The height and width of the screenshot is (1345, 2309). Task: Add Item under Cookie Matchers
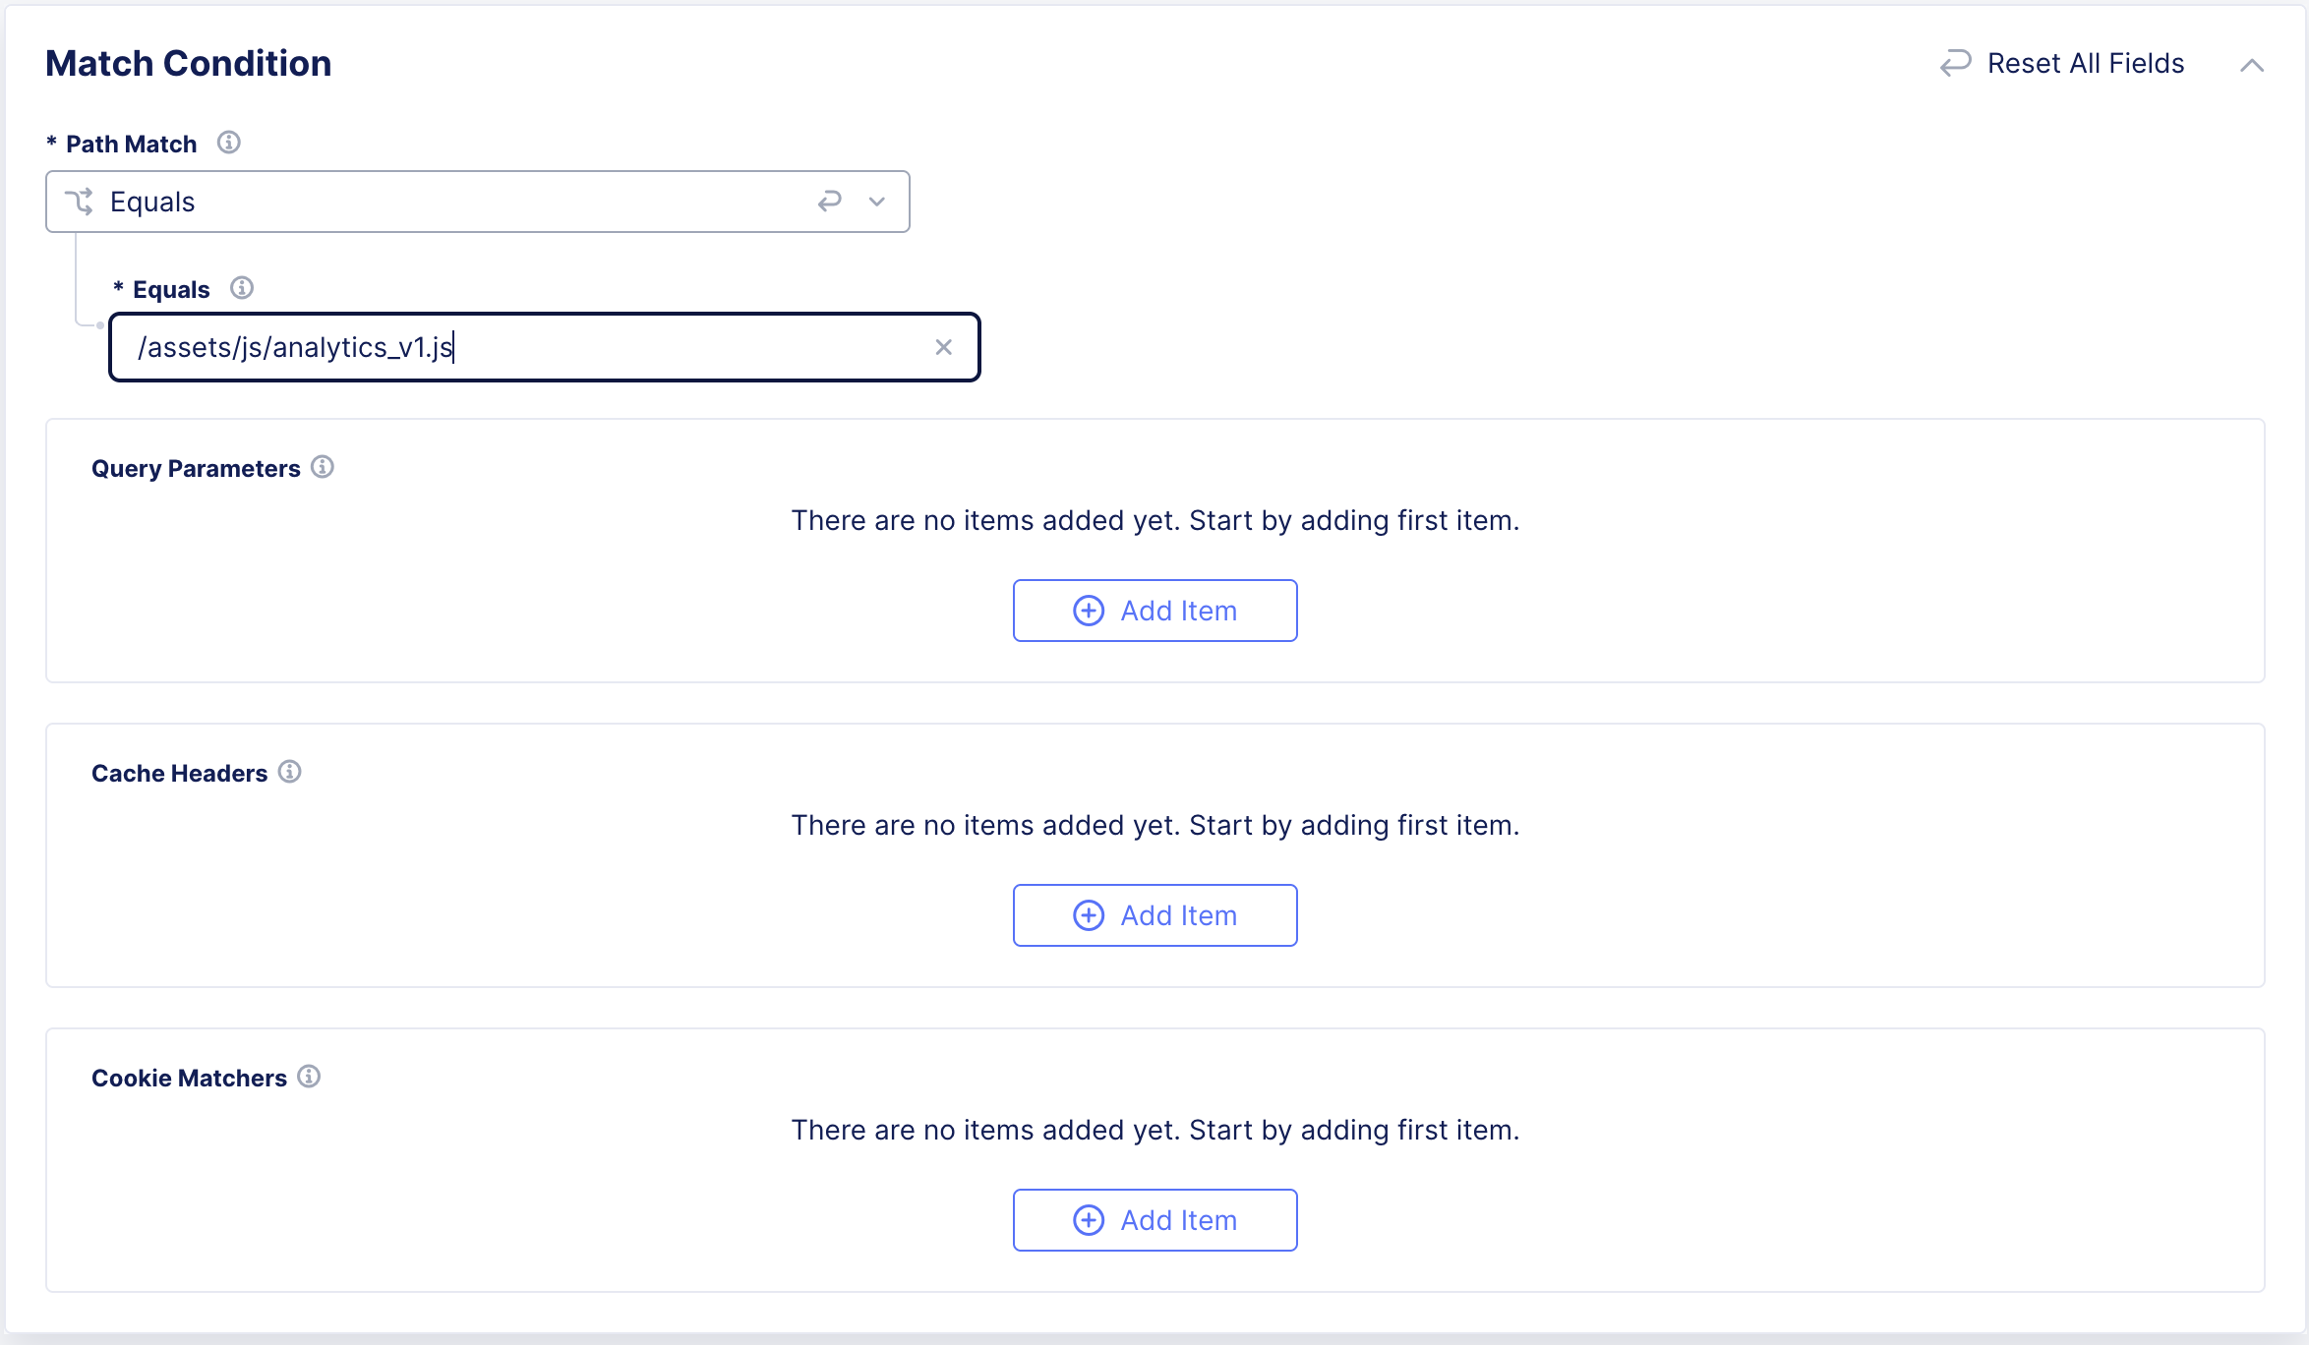(1154, 1220)
